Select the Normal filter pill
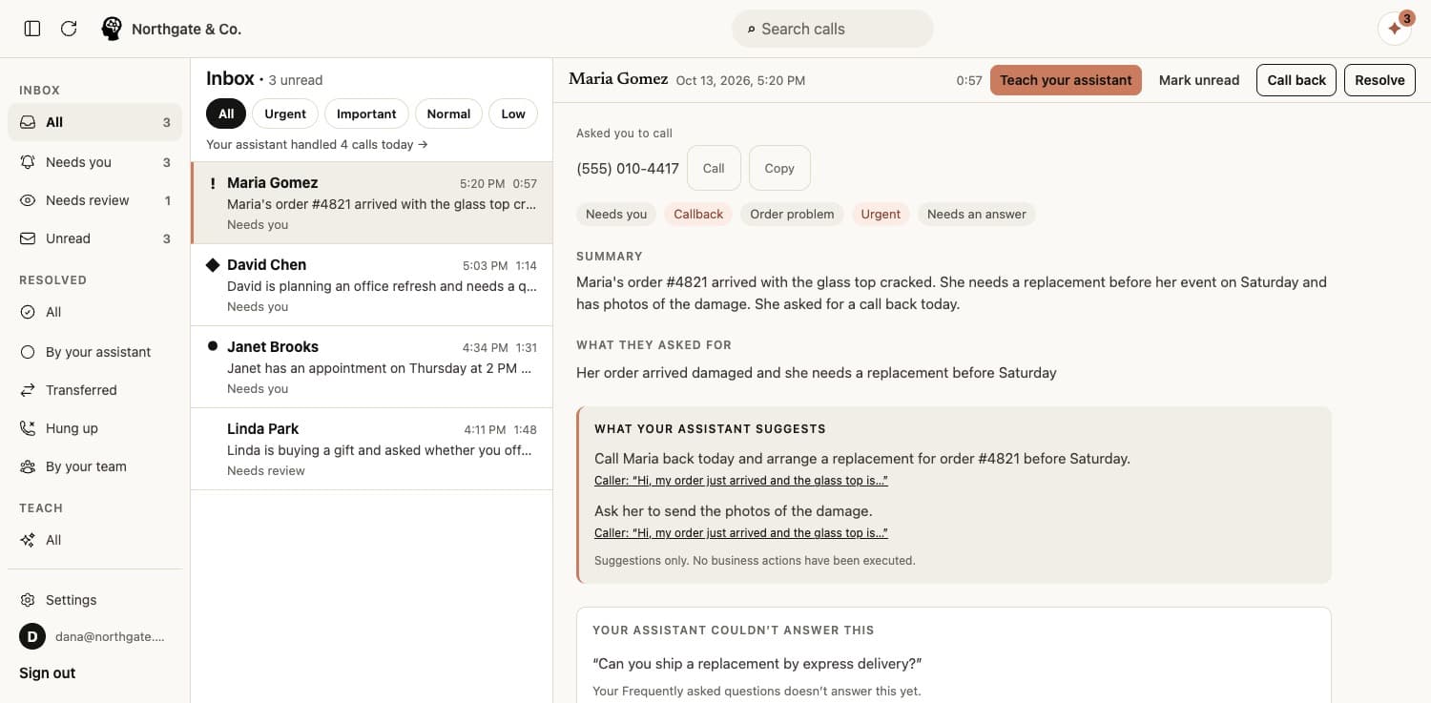 [x=448, y=114]
